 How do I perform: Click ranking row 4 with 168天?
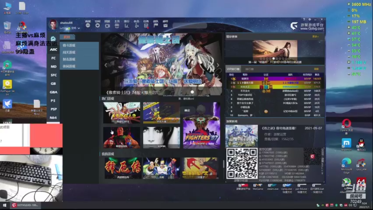click(x=275, y=91)
